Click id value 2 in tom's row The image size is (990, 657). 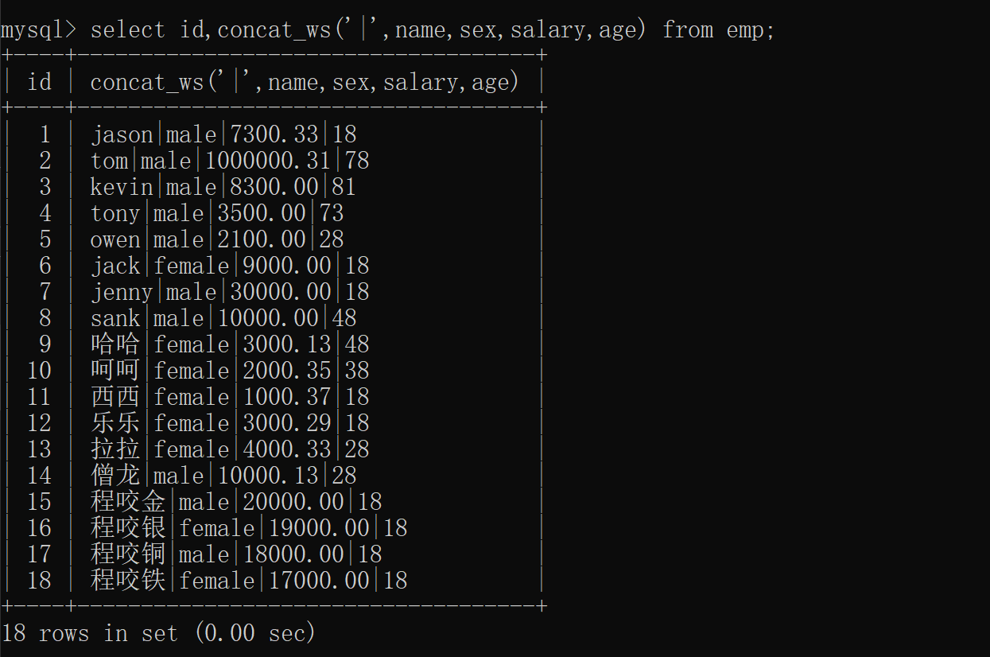[x=45, y=161]
